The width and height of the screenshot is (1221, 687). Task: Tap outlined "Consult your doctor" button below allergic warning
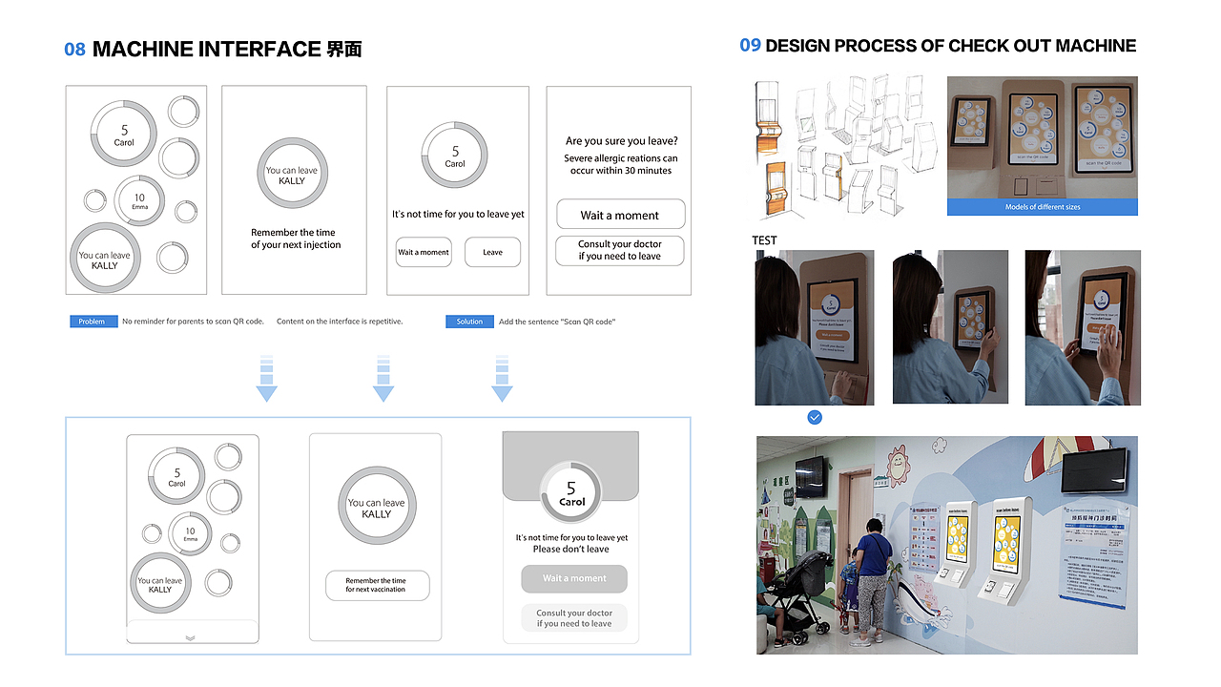pos(620,250)
